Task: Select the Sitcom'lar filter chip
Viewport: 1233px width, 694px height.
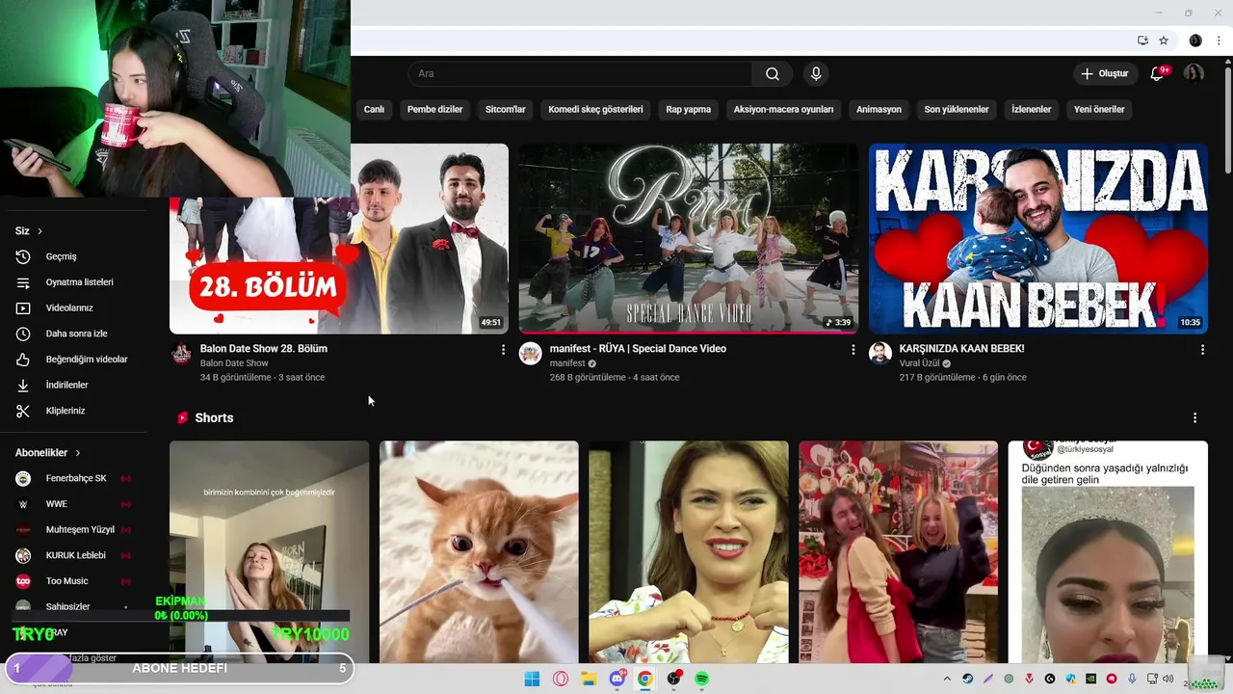Action: [506, 109]
